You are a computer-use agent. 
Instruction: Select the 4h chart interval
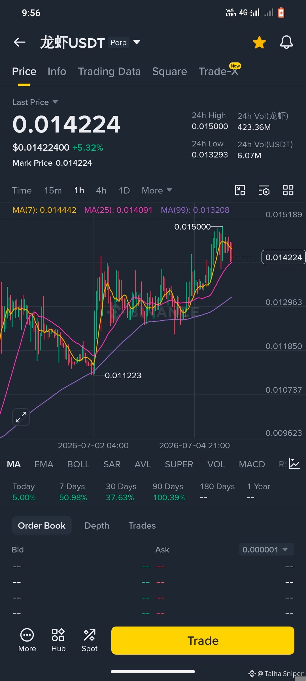click(101, 190)
